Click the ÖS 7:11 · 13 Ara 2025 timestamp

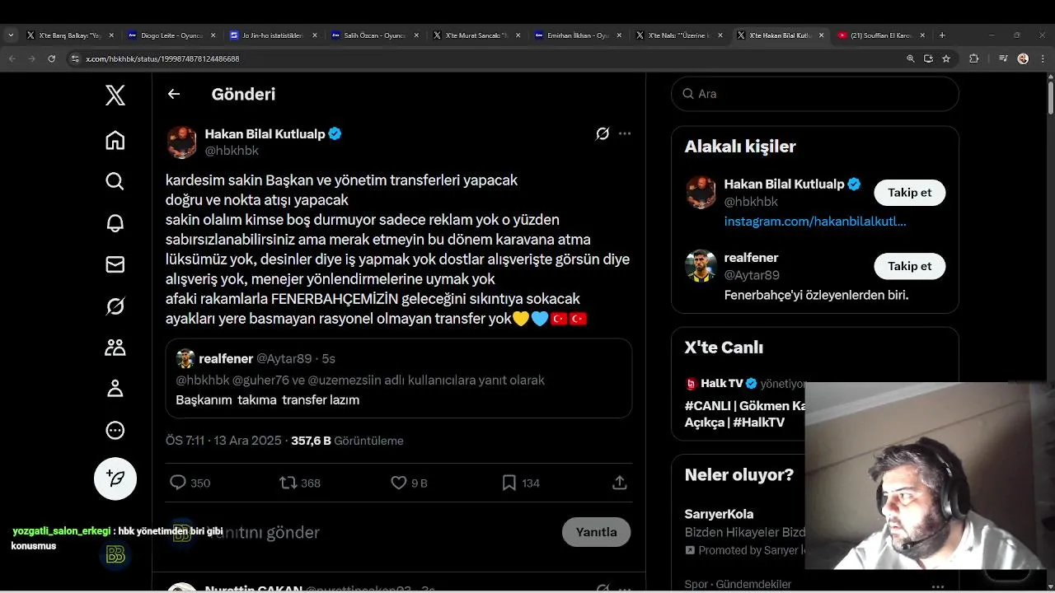(223, 441)
